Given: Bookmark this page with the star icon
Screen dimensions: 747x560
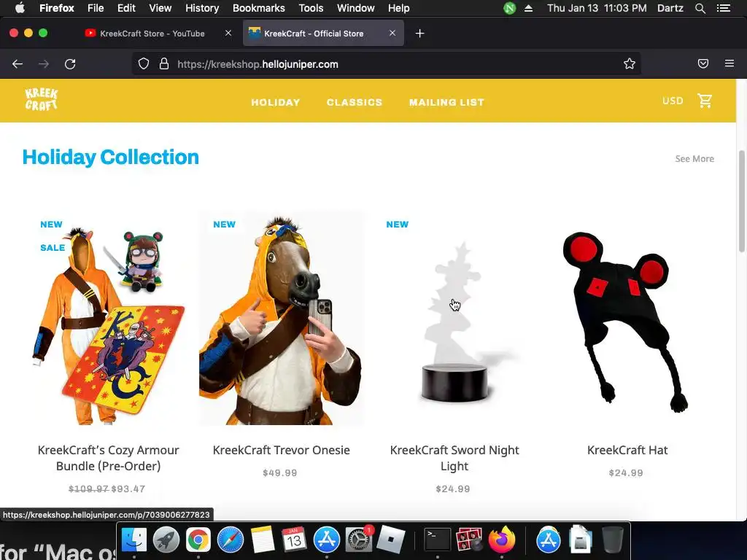Looking at the screenshot, I should pos(630,64).
